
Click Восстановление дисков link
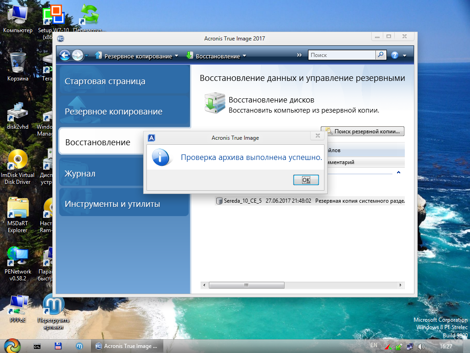point(271,100)
